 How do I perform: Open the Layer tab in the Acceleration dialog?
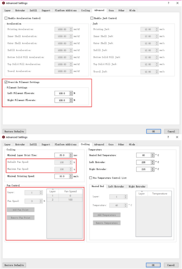[8, 11]
